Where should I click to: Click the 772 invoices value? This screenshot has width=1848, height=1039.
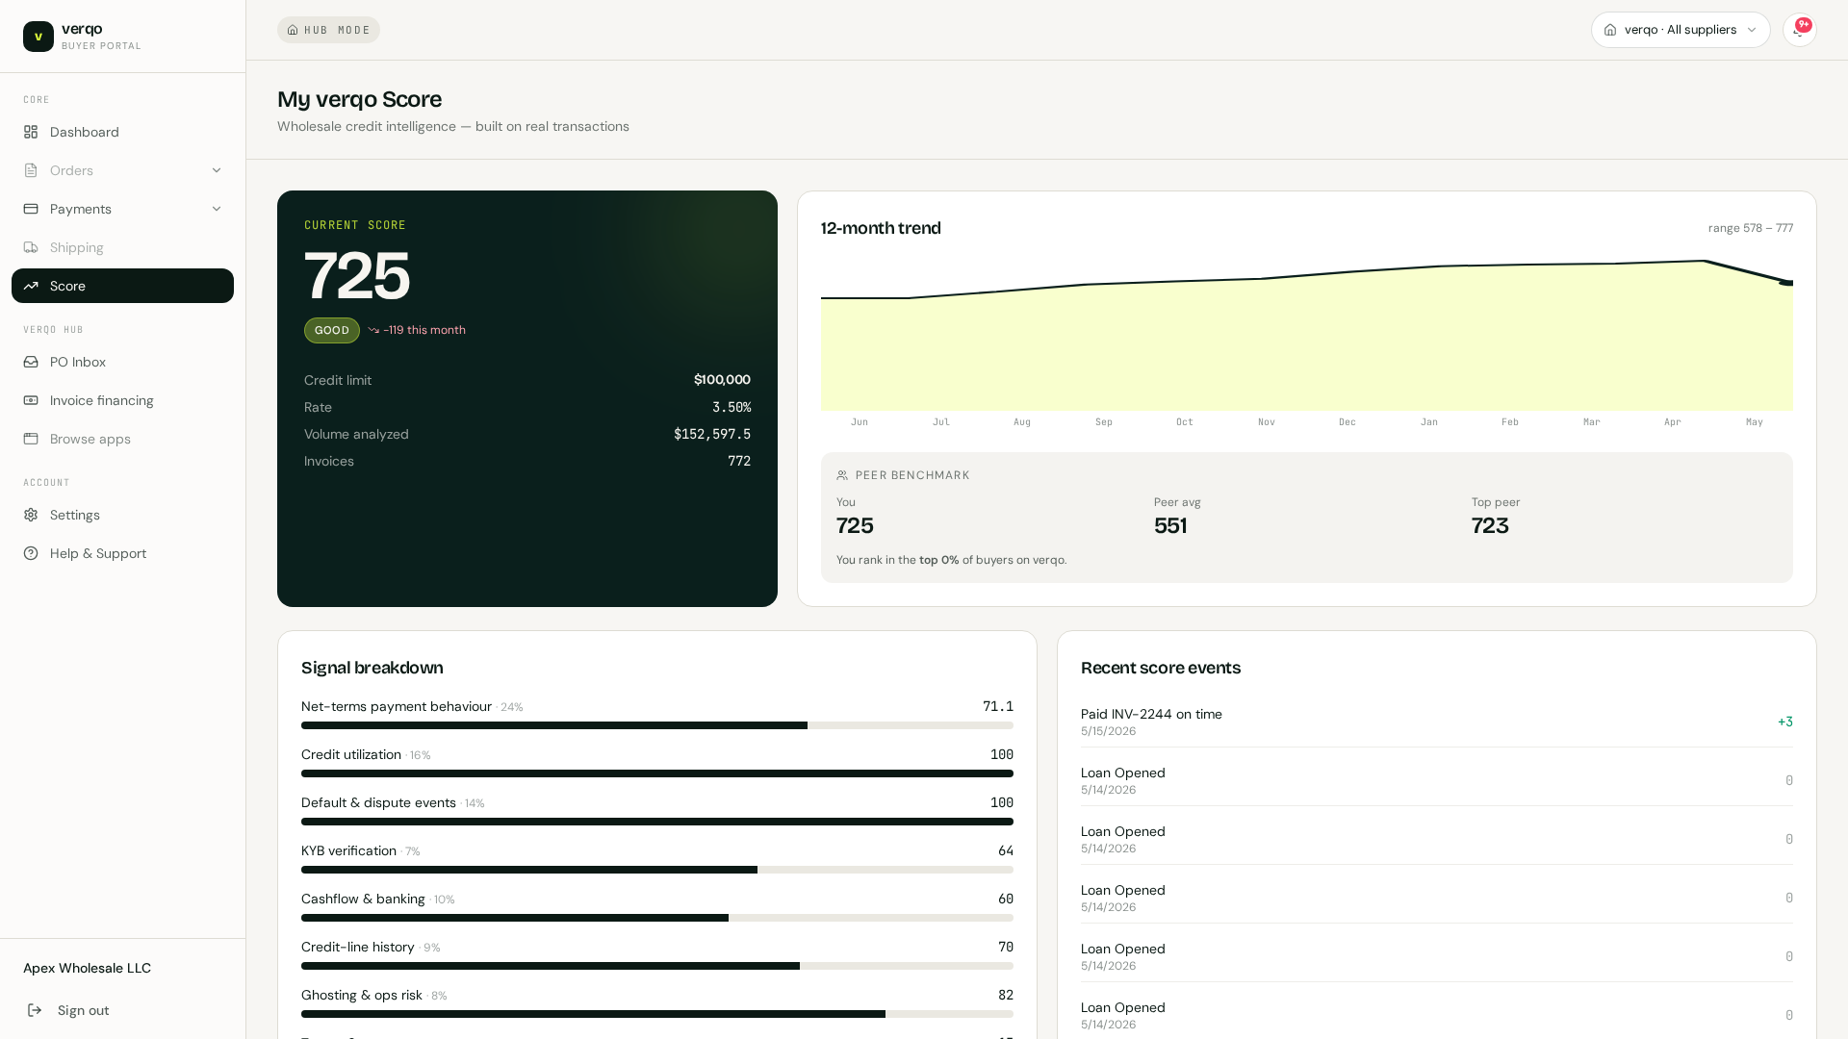[739, 461]
